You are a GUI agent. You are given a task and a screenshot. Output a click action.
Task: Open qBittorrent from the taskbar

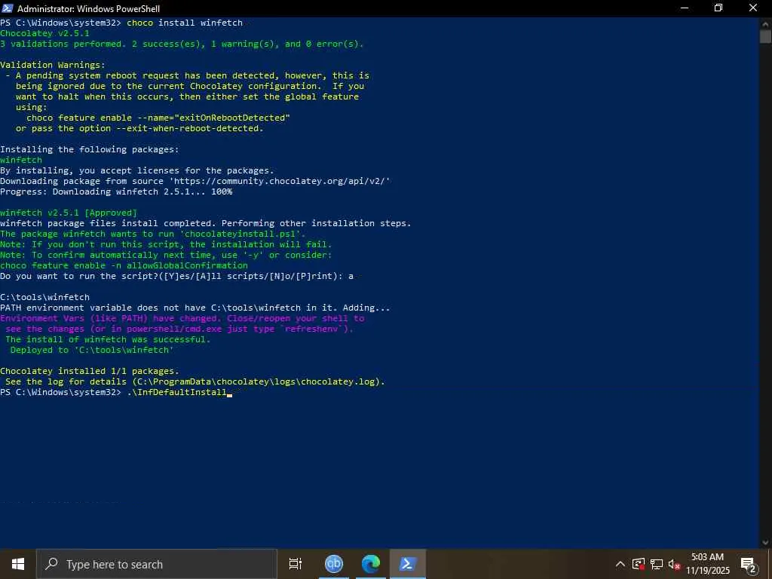click(x=334, y=564)
